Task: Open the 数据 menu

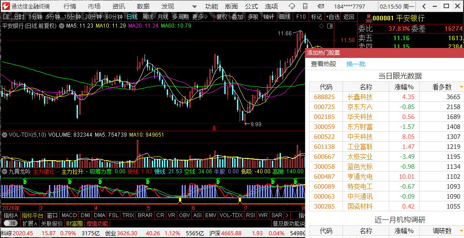Action: click(143, 6)
